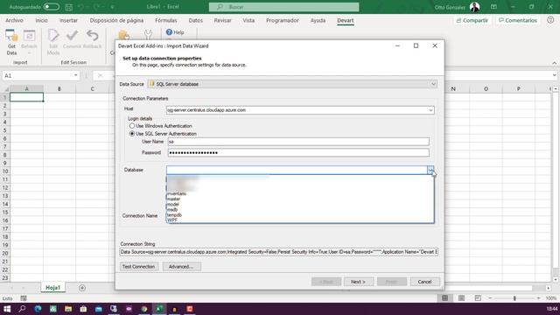
Task: Select model in database list
Action: [x=300, y=204]
